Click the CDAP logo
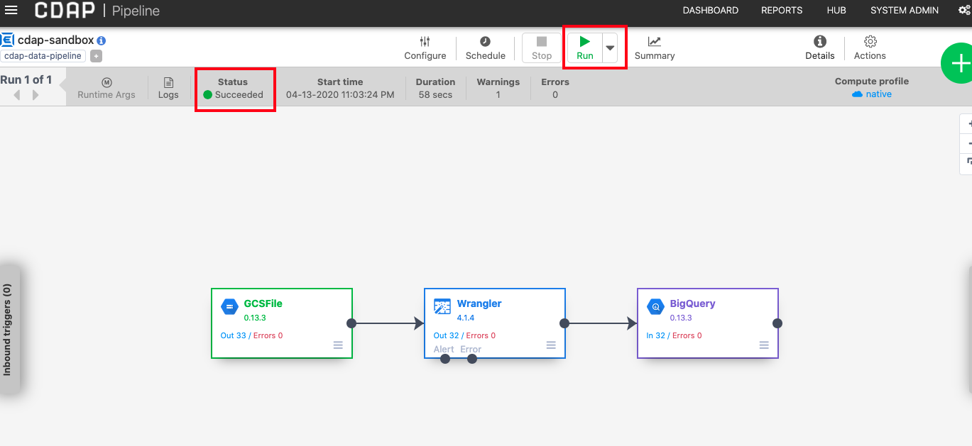This screenshot has height=446, width=972. click(x=65, y=11)
